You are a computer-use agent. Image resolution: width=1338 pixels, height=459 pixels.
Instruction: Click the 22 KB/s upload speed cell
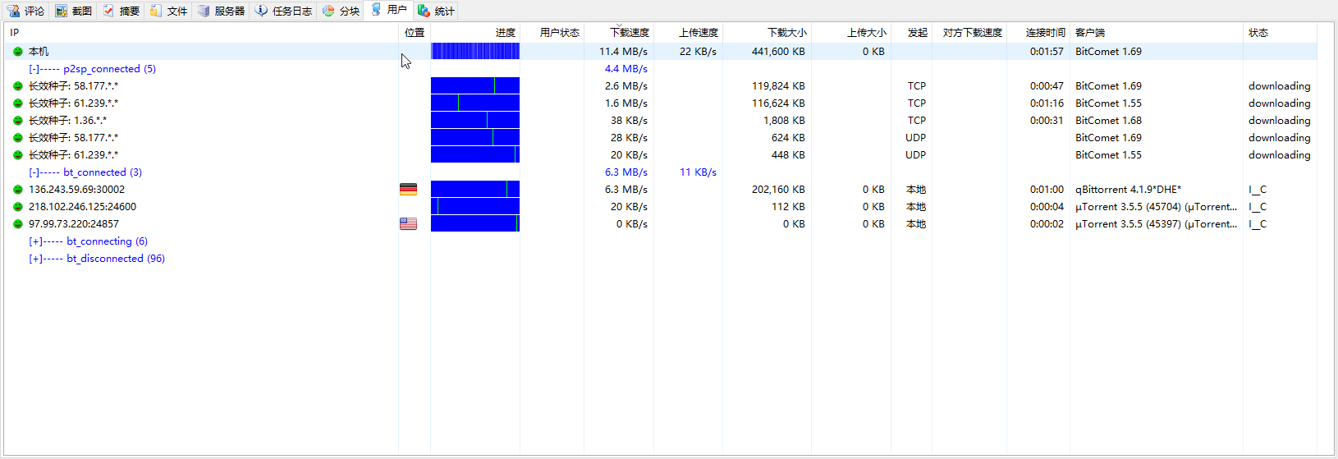click(698, 52)
